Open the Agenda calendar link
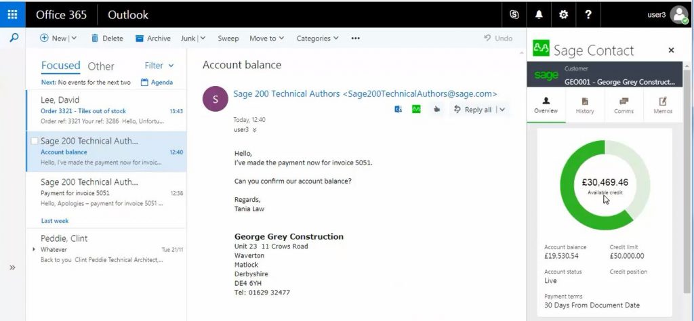The image size is (694, 321). (157, 82)
